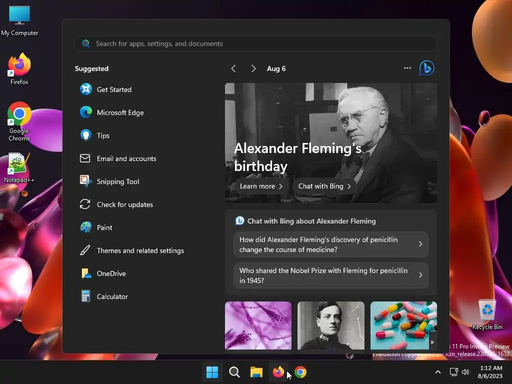
Task: Click the taskbar Search magnifier icon
Action: [234, 372]
